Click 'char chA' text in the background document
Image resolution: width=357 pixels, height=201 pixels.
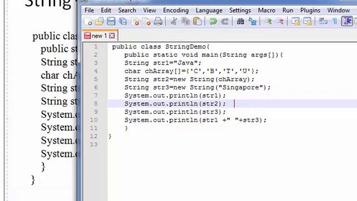tap(59, 75)
